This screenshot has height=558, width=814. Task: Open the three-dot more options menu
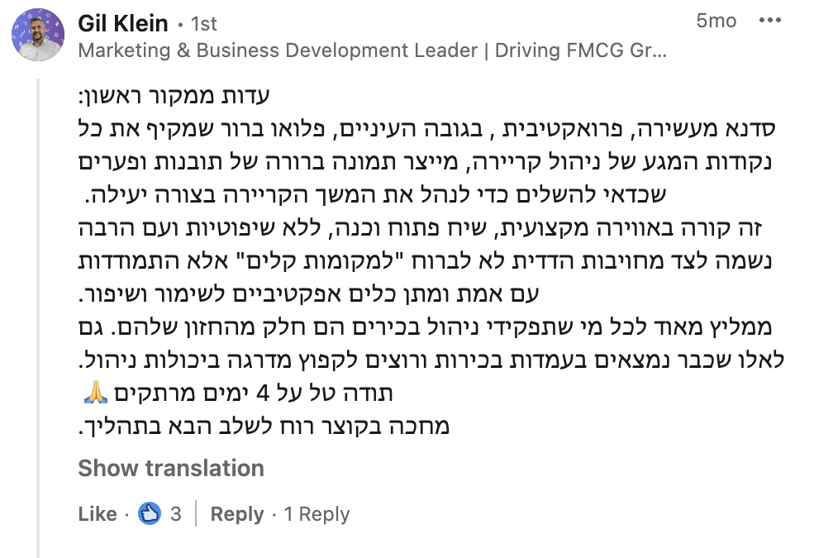click(x=769, y=21)
